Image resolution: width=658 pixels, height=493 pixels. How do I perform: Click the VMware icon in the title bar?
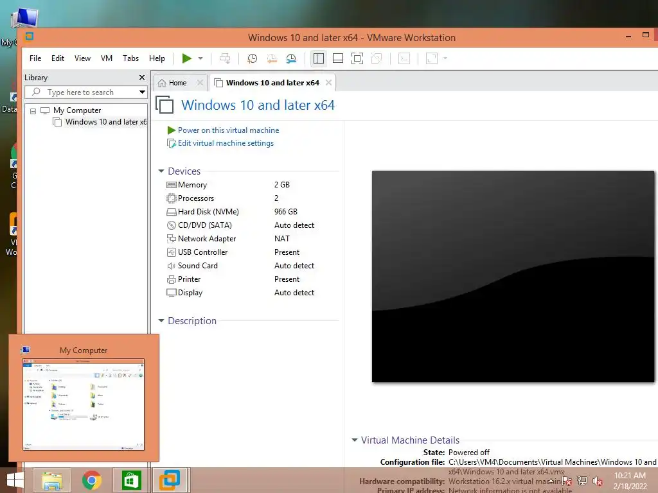tap(29, 37)
